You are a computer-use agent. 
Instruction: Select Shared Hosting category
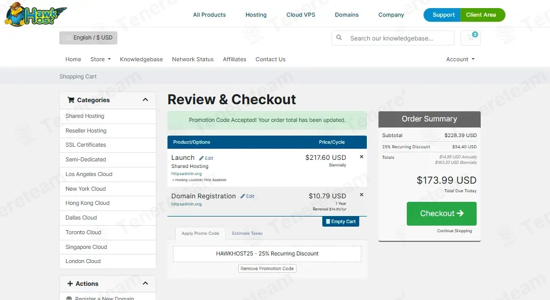pos(108,116)
